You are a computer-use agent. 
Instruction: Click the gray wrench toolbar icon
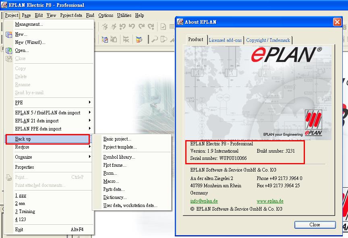155,39
